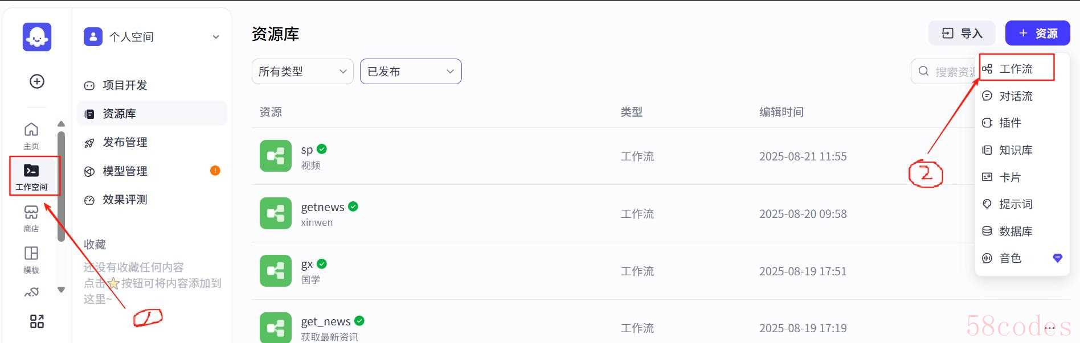1080x343 pixels.
Task: Click the sp workflow green icon
Action: [276, 156]
